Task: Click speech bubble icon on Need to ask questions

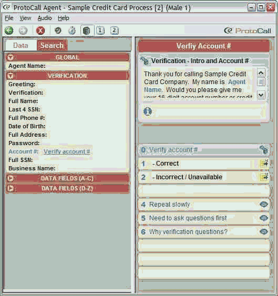Action: click(x=264, y=218)
